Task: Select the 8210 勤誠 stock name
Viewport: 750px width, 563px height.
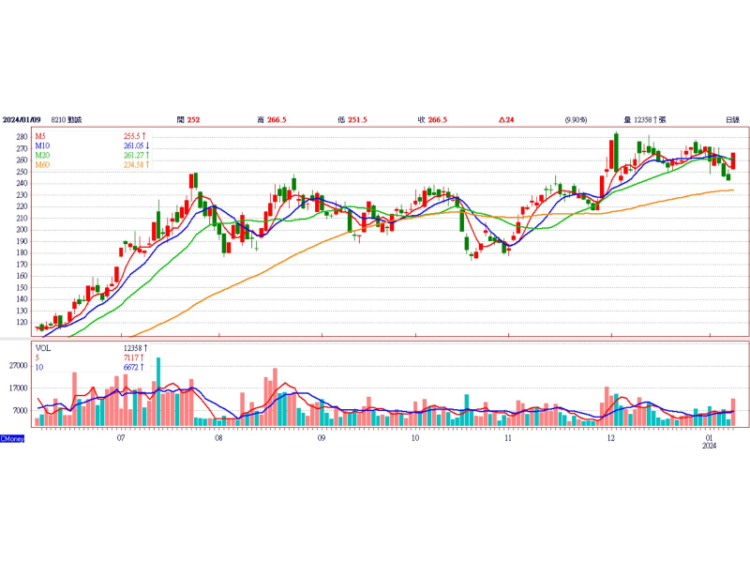Action: [x=70, y=120]
